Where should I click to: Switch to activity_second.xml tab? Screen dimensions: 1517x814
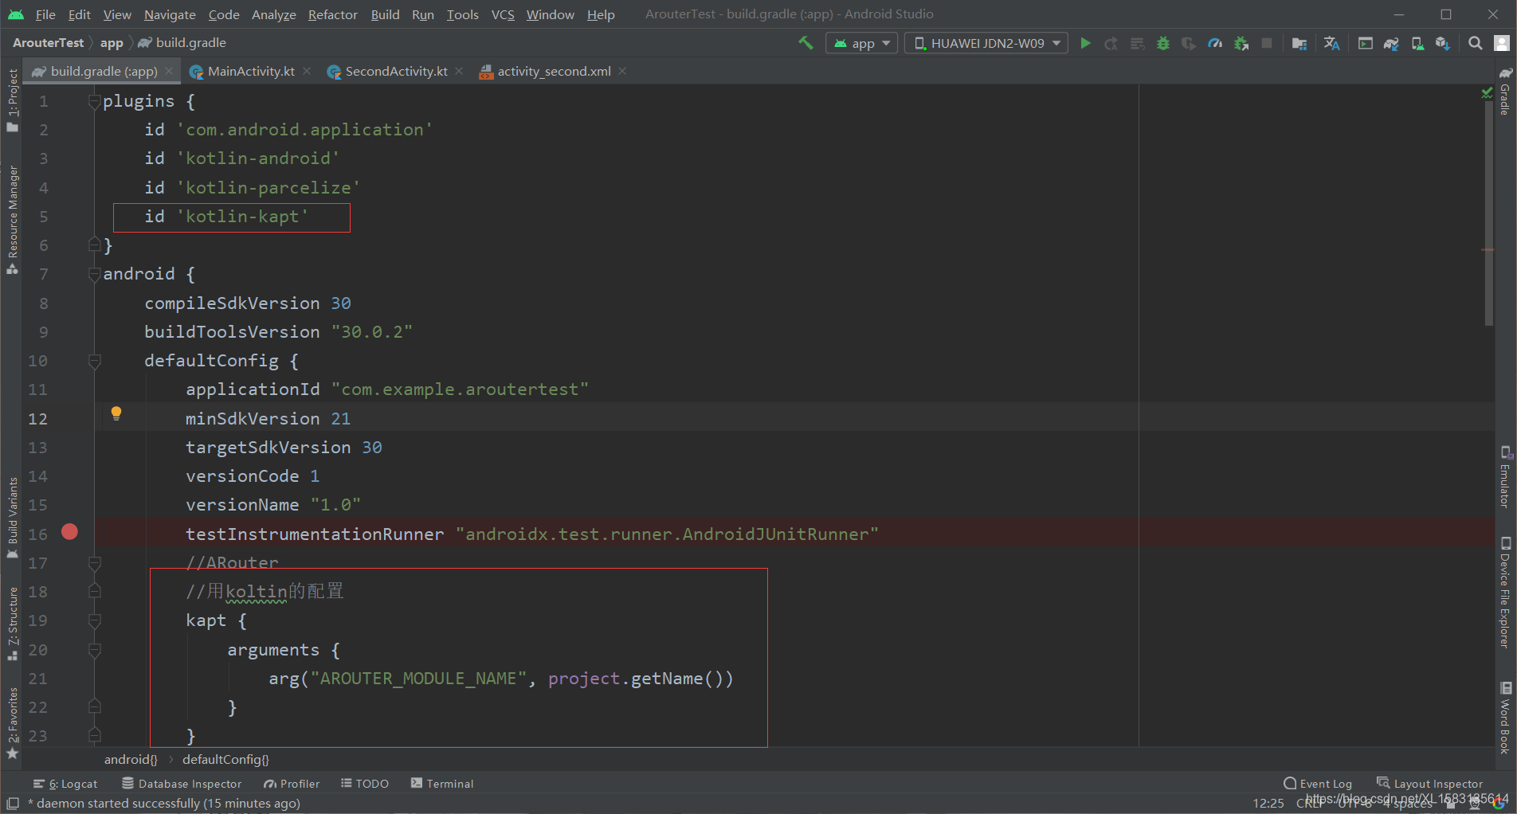(x=554, y=72)
